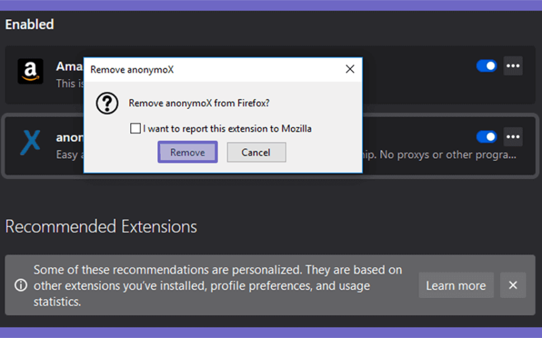The image size is (542, 338).
Task: Cancel the extension removal dialog
Action: click(x=256, y=152)
